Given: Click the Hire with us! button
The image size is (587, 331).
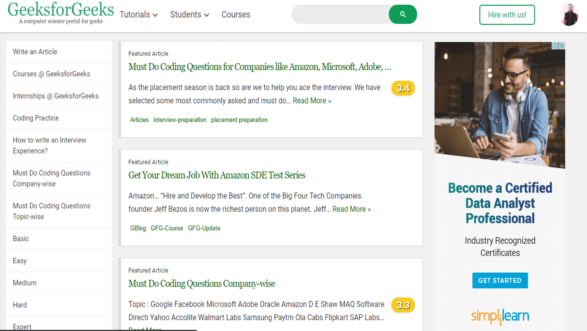Looking at the screenshot, I should click(507, 15).
